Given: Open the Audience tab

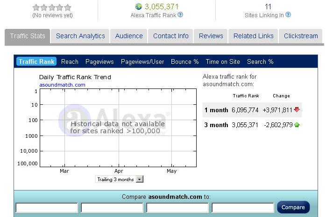Looking at the screenshot, I should [x=129, y=36].
